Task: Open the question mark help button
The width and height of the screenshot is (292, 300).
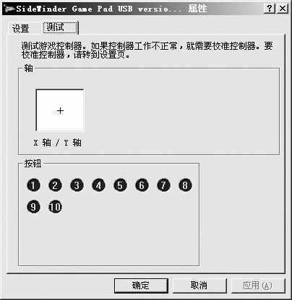Action: click(x=270, y=9)
